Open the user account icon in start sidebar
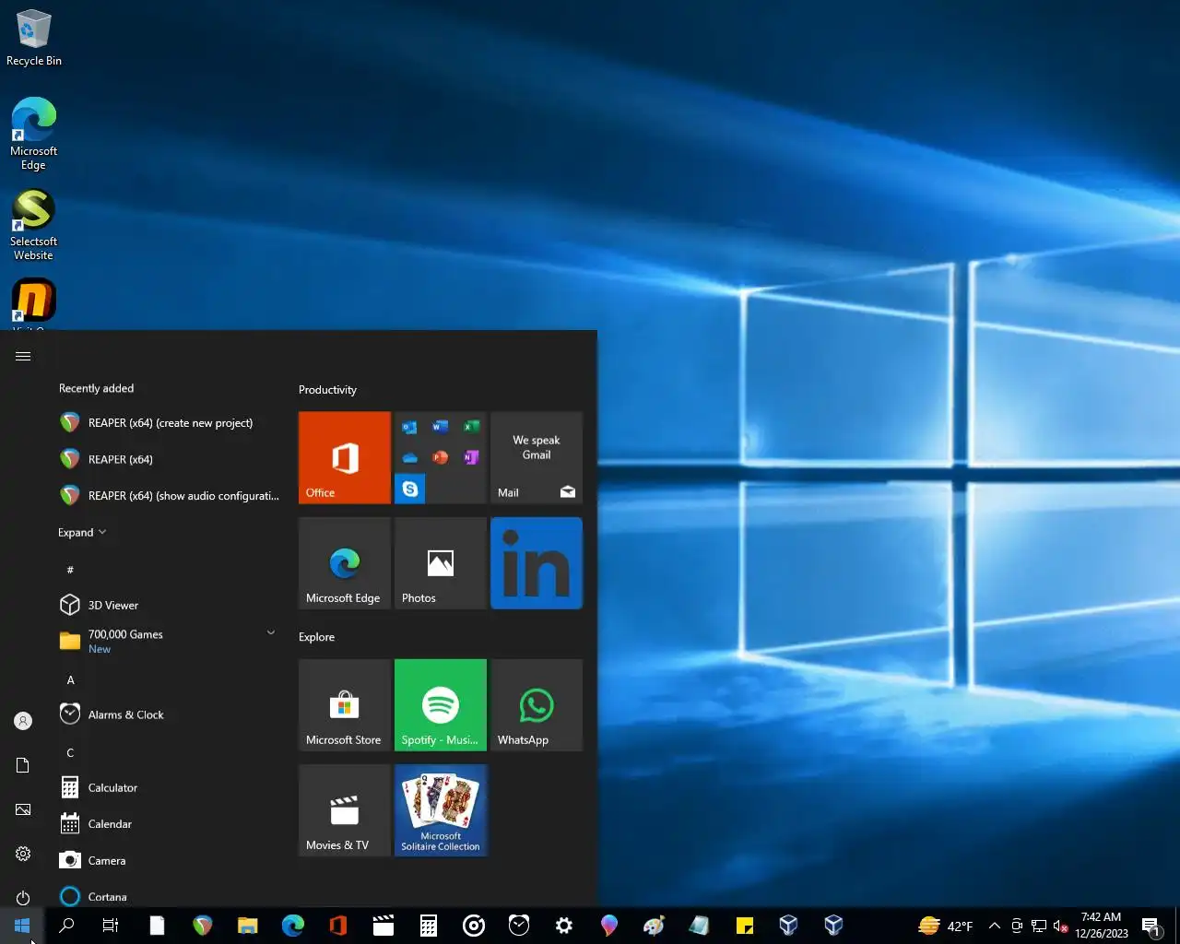This screenshot has height=944, width=1180. click(23, 721)
